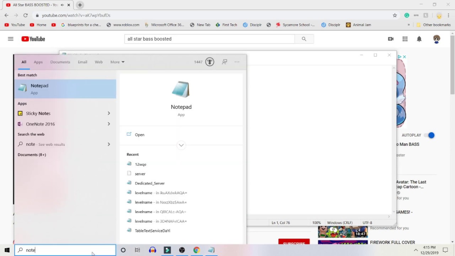Viewport: 455px width, 256px height.
Task: Click the taskbar clock and date
Action: [429, 250]
